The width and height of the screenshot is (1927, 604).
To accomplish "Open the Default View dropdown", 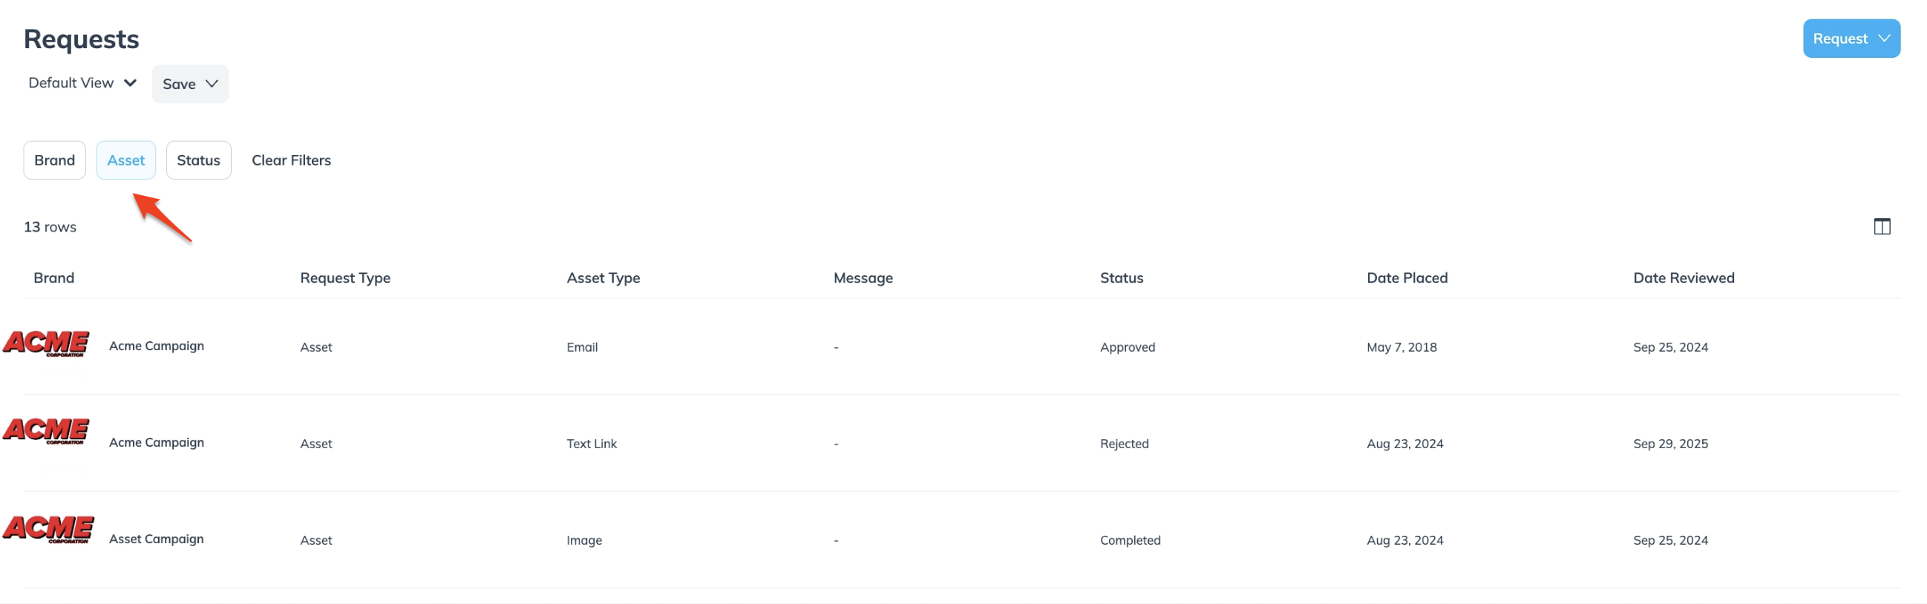I will [82, 83].
